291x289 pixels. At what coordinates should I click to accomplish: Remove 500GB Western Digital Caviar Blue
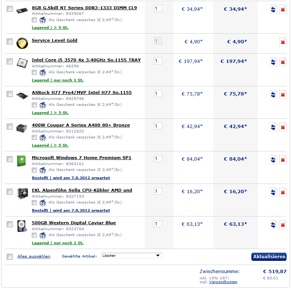(283, 225)
